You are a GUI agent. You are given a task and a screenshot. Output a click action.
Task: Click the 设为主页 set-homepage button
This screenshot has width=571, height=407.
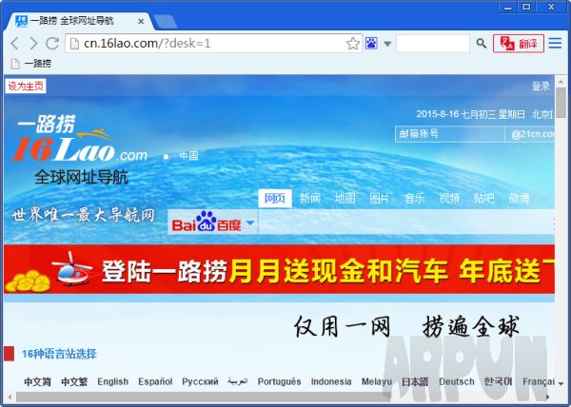coord(26,87)
